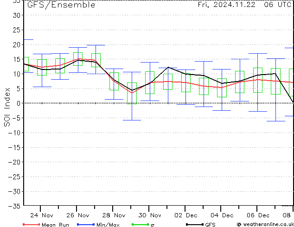
Task: Click the blue Min/Max legend swatch
Action: (x=86, y=224)
